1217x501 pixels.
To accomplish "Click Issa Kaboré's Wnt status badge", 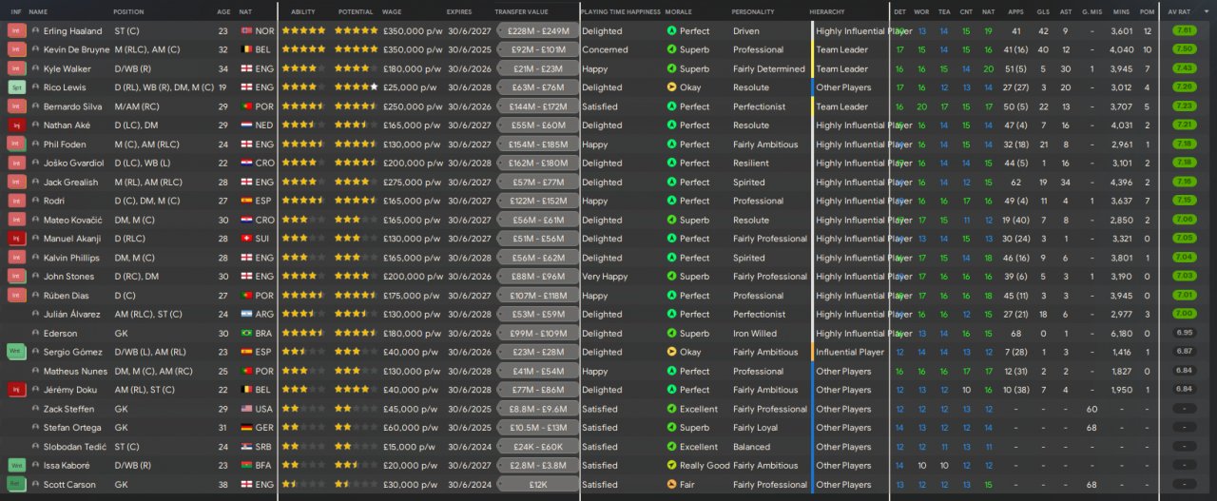I will pos(16,466).
